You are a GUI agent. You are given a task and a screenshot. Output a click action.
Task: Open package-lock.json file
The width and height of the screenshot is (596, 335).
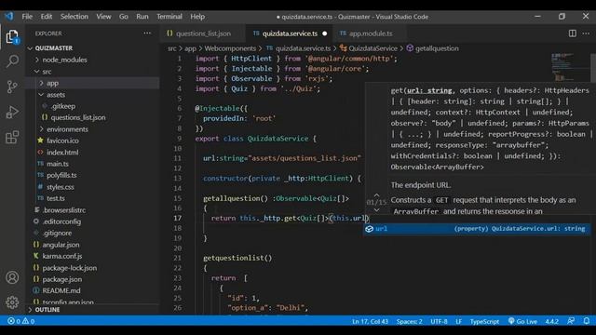[70, 268]
